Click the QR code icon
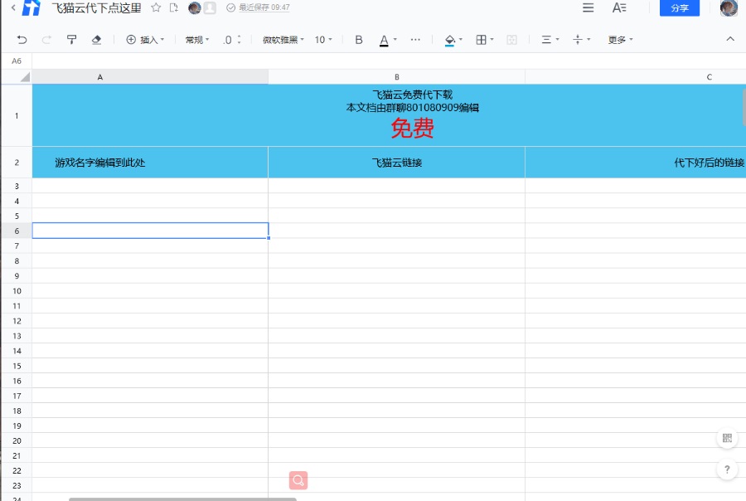This screenshot has height=501, width=746. [727, 438]
